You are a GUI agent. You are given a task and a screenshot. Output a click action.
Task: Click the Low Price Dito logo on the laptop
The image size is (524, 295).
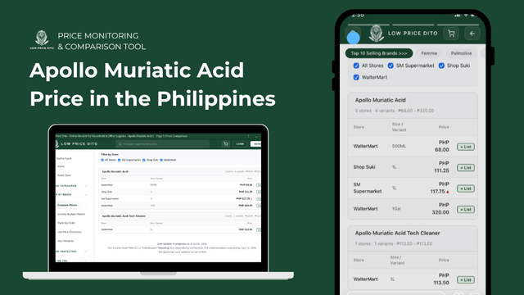pos(76,144)
